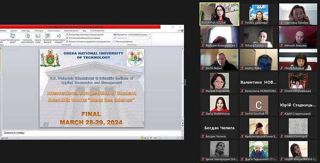This screenshot has height=163, width=320.
Task: Open the Рецензирование ribbon tab
Action: pyautogui.click(x=71, y=30)
